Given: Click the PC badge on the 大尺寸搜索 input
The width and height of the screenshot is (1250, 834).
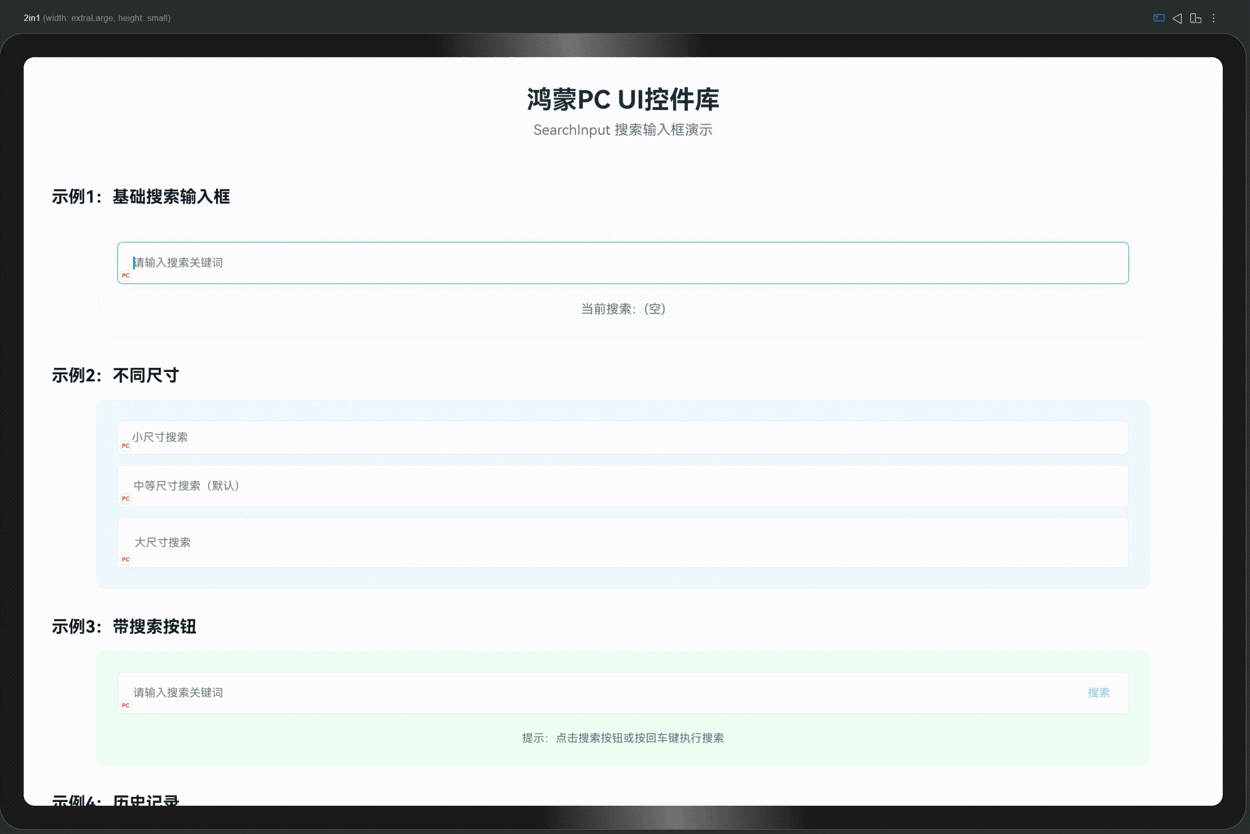Looking at the screenshot, I should click(125, 559).
